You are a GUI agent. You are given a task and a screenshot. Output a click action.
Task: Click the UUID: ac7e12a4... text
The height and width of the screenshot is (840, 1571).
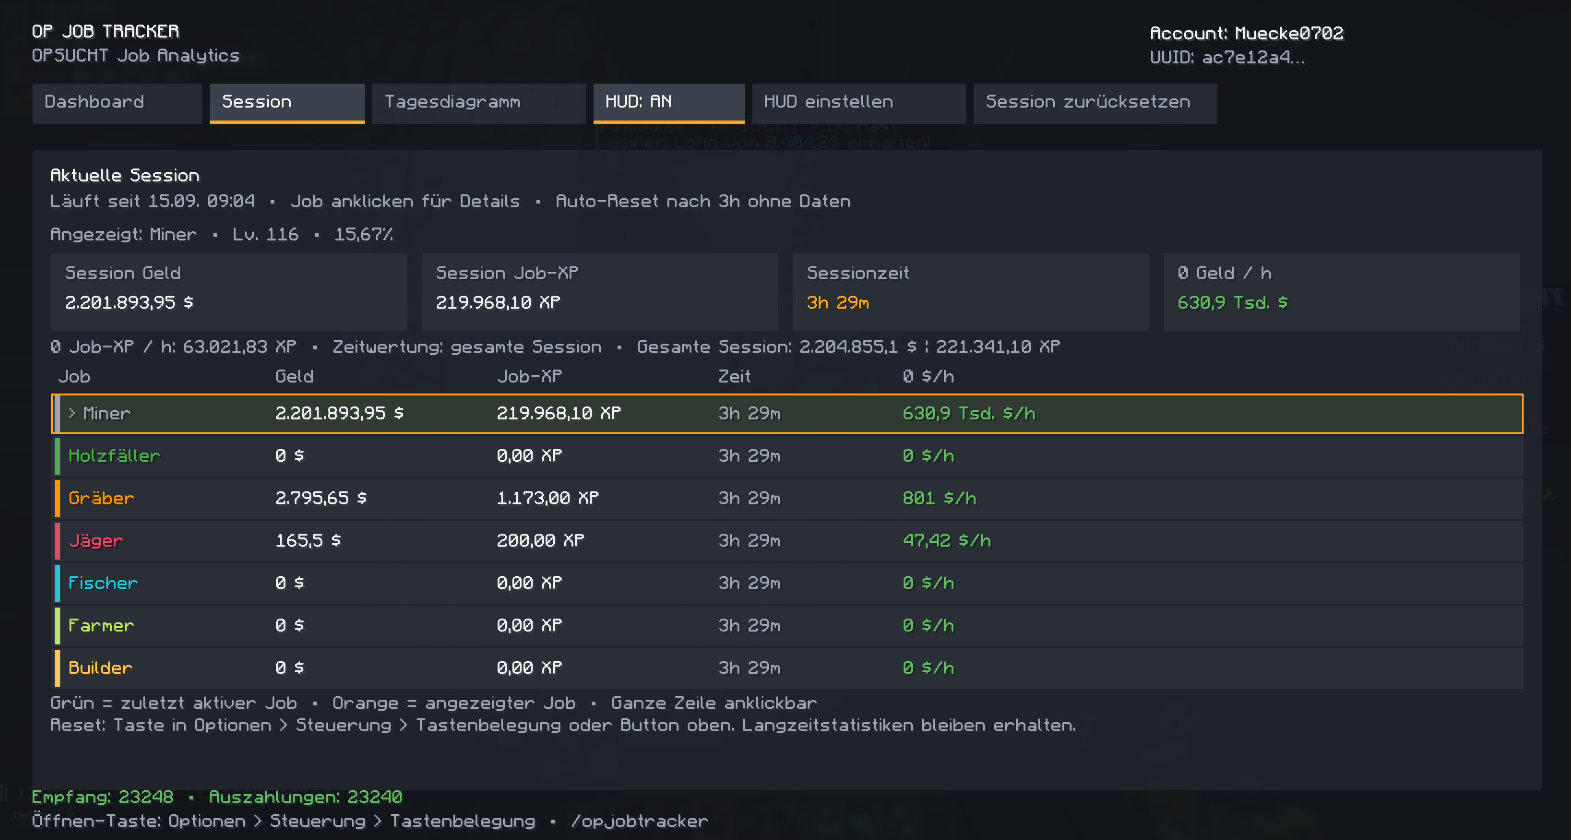(x=1227, y=57)
